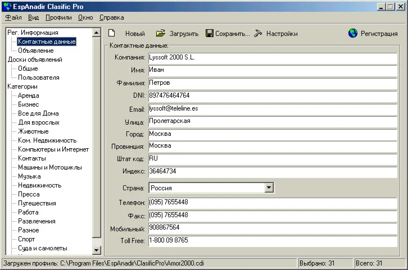This screenshot has height=270, width=408.
Task: Click the Сохранить... toolbar label
Action: pyautogui.click(x=232, y=34)
